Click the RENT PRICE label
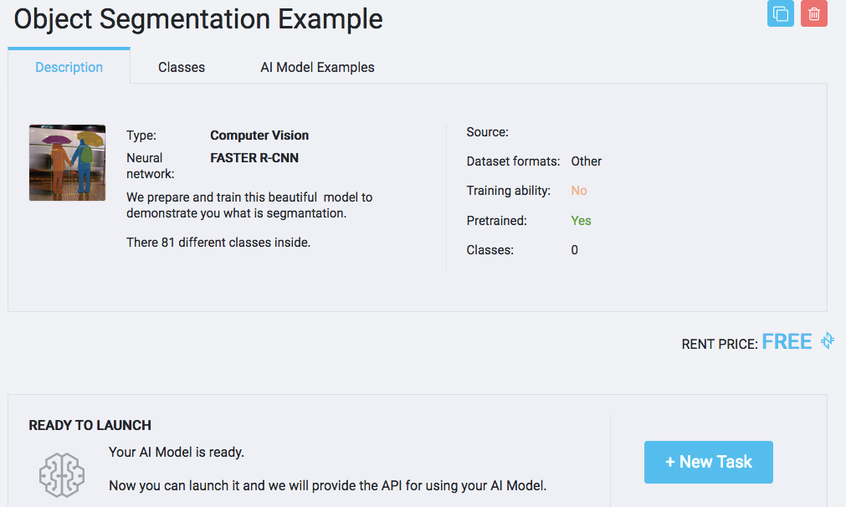Viewport: 846px width, 507px height. pyautogui.click(x=720, y=344)
